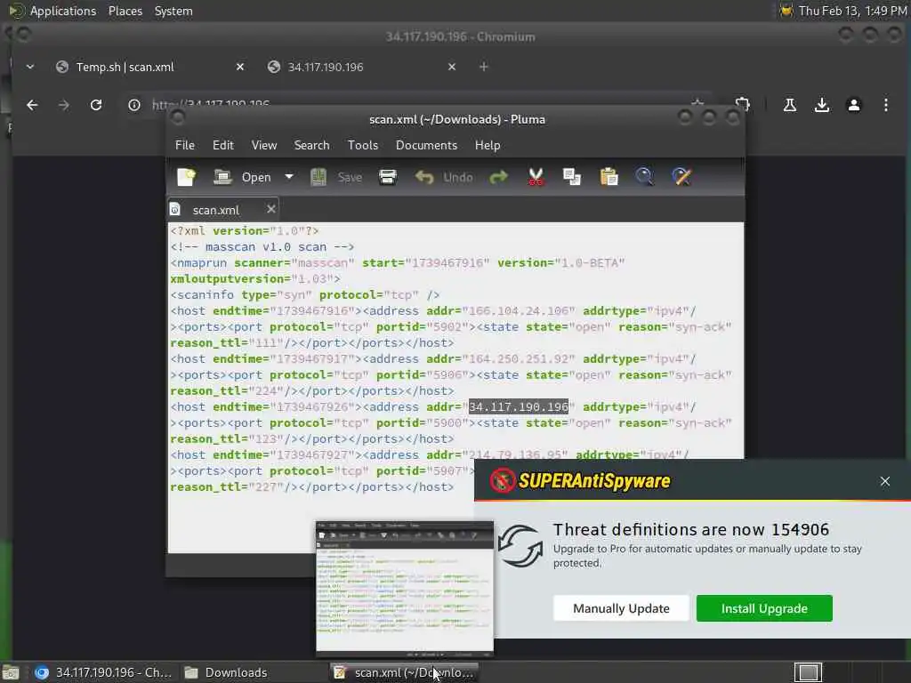The width and height of the screenshot is (911, 683).
Task: Open the View menu in Pluma
Action: coord(263,145)
